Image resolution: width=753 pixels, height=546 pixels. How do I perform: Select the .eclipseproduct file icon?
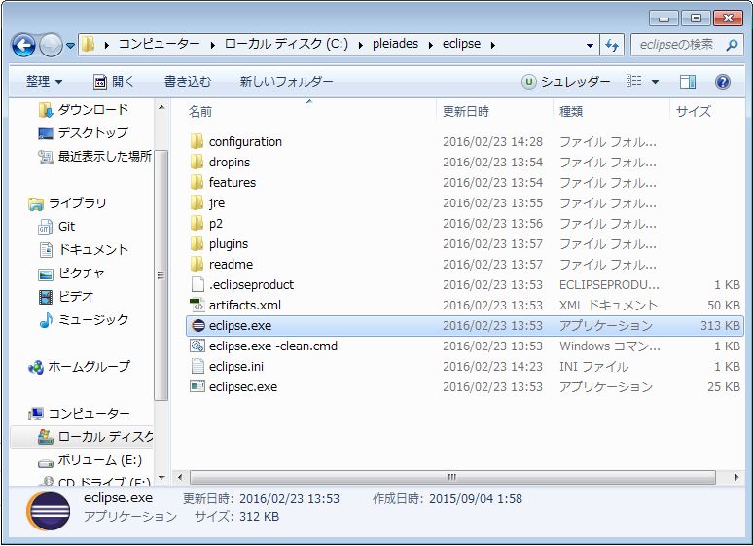(197, 284)
